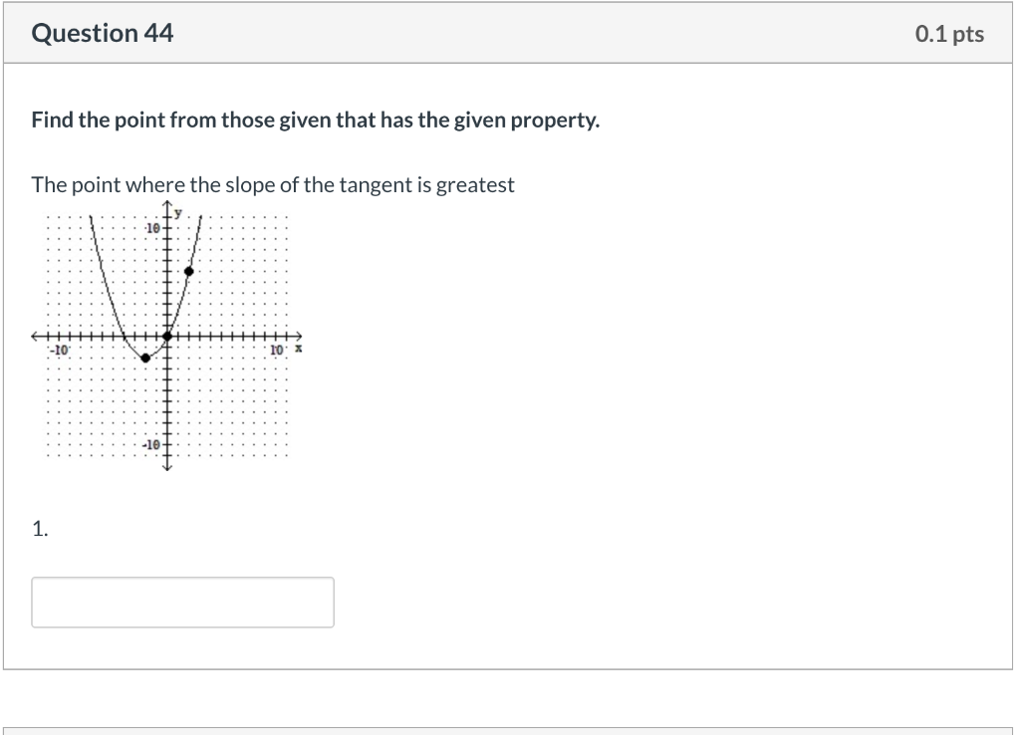Click the highest plotted point on the curve
Viewport: 1020px width, 735px height.
click(189, 271)
